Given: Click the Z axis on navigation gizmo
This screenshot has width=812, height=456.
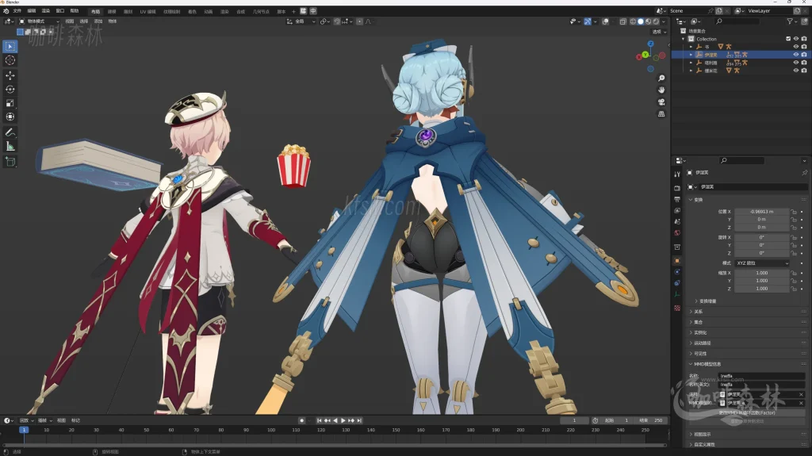Looking at the screenshot, I should click(650, 44).
